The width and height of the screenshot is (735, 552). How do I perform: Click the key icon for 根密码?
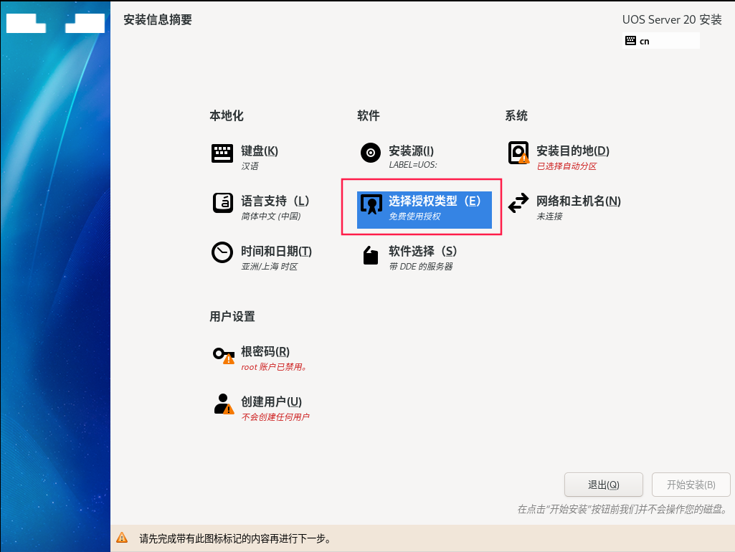point(224,355)
